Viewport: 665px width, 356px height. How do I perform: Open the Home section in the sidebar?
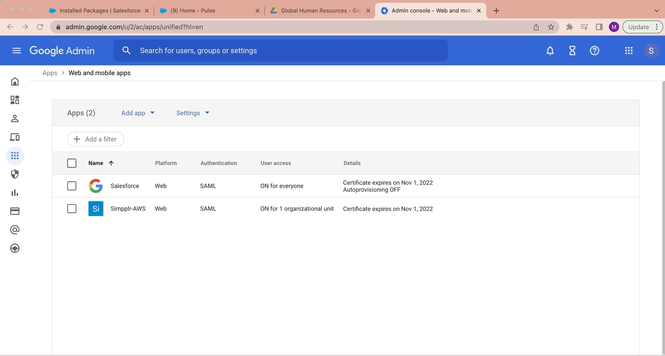[14, 81]
